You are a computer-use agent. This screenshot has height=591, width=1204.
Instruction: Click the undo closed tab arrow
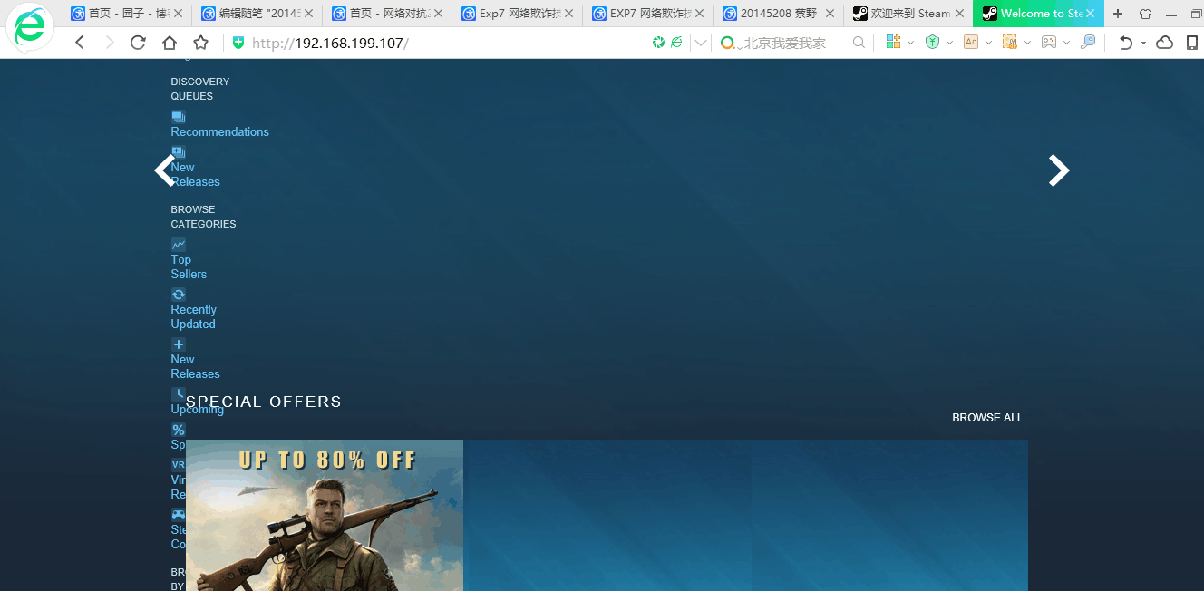pyautogui.click(x=1125, y=43)
